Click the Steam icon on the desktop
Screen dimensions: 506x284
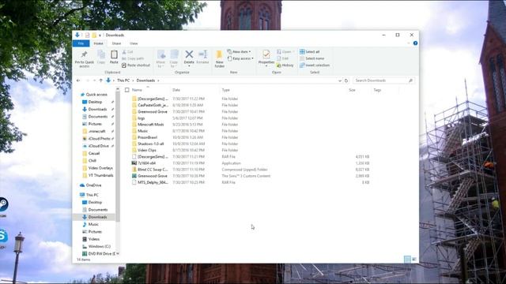point(3,204)
